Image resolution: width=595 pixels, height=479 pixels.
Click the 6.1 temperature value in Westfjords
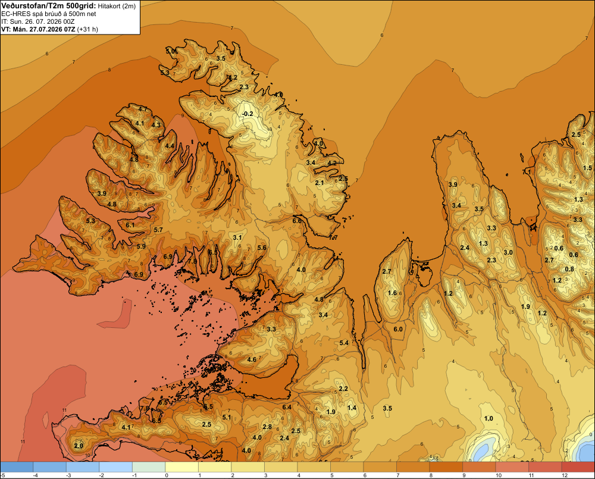point(130,225)
